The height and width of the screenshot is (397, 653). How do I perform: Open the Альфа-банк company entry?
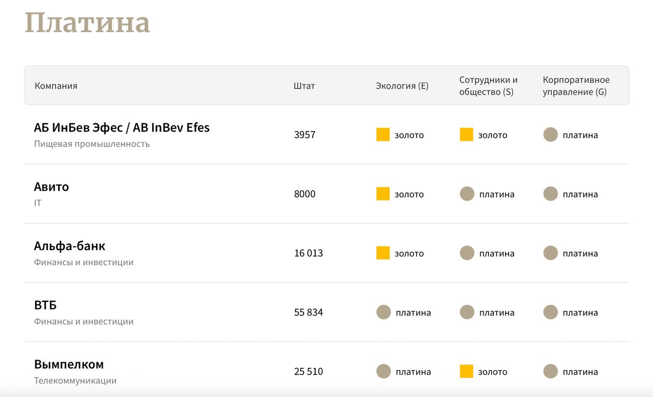[x=69, y=246]
